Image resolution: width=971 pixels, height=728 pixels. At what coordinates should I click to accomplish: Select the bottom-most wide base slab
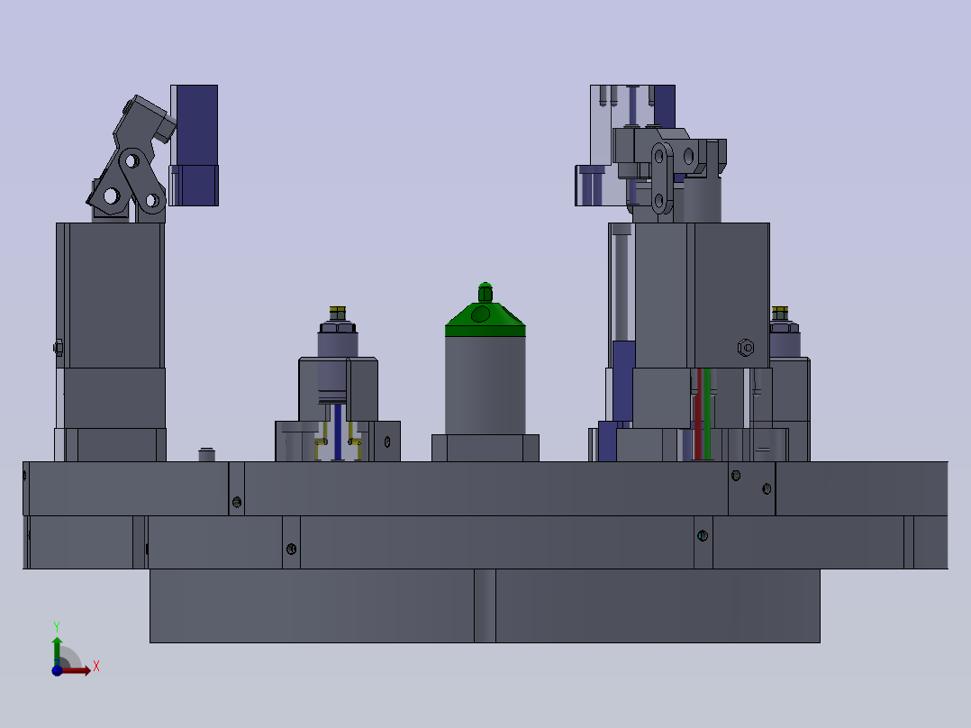tap(485, 605)
